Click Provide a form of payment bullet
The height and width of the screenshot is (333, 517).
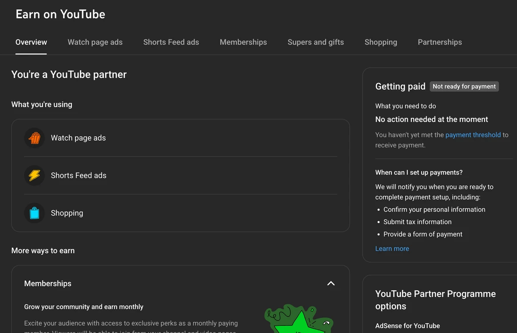[x=423, y=234]
